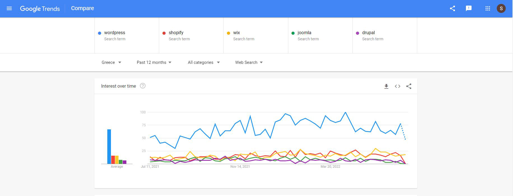Open help for Interest over time
This screenshot has height=196, width=513.
143,86
